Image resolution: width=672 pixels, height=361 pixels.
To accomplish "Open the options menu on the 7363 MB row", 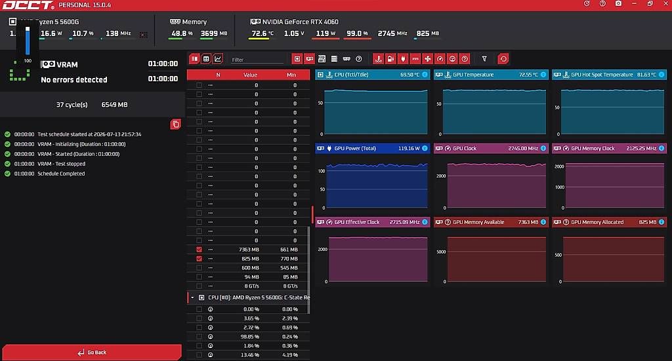I will pos(211,250).
